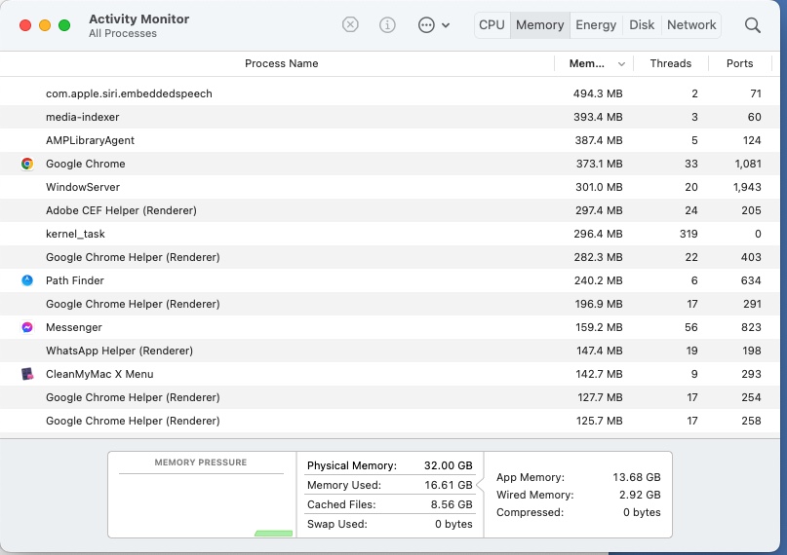Zoom the window with green button
This screenshot has height=555, width=787.
(64, 25)
